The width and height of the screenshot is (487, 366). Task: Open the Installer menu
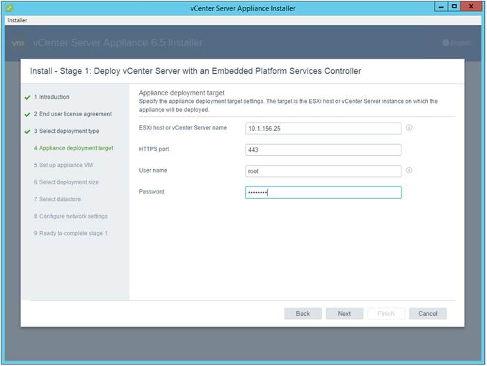tap(17, 20)
